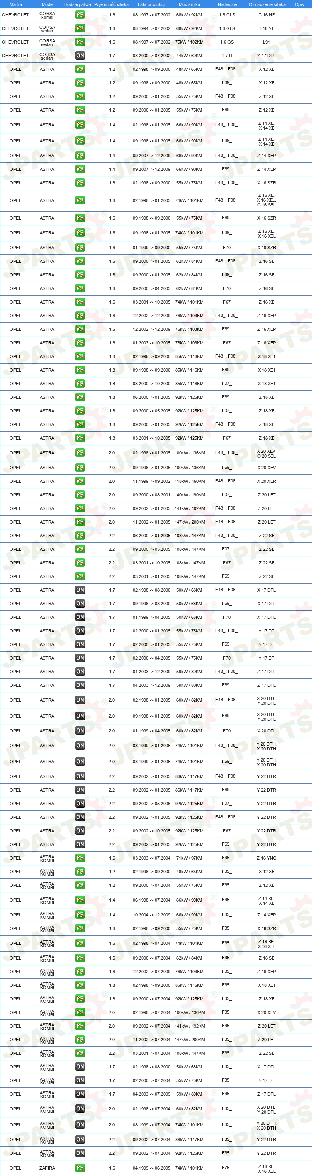Select the L91 engine code cell
The image size is (312, 1176).
[267, 42]
